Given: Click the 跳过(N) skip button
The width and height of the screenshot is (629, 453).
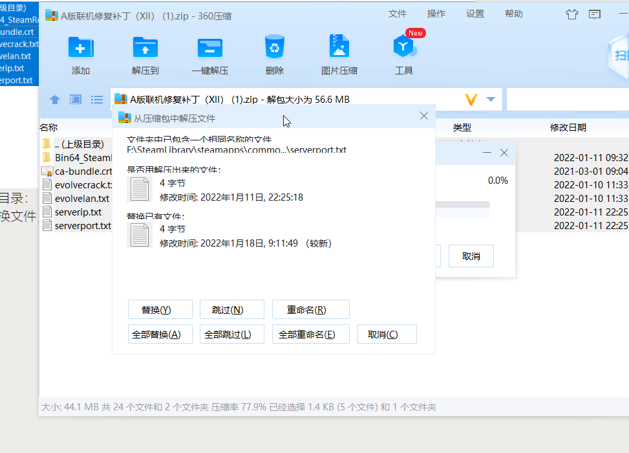Looking at the screenshot, I should 232,309.
